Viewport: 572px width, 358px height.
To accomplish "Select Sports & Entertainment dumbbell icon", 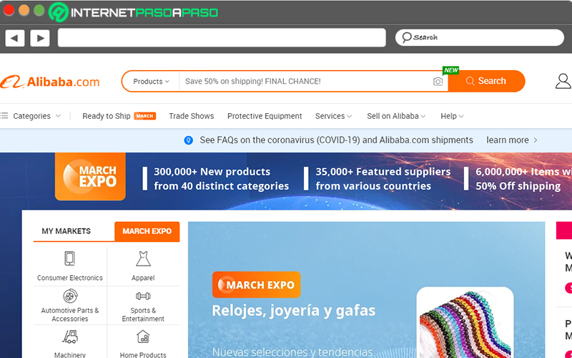I will [x=143, y=296].
